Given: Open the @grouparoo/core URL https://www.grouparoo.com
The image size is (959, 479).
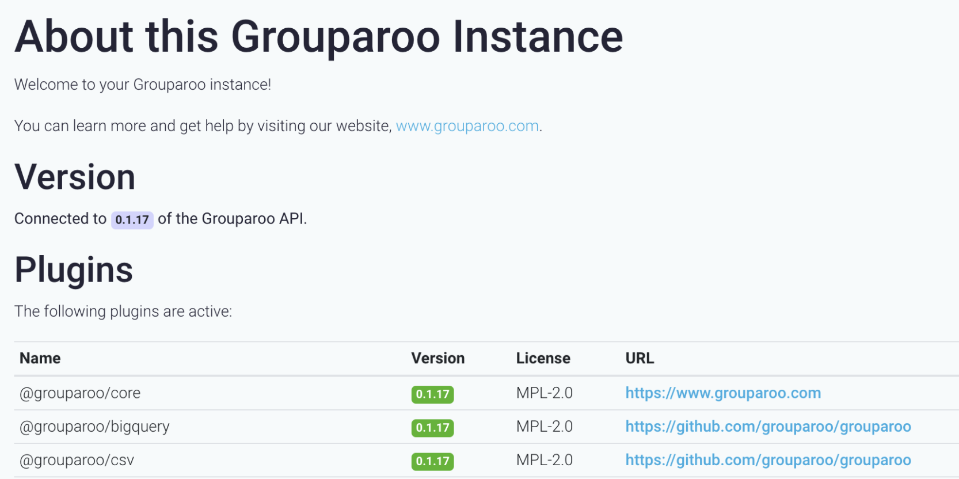Looking at the screenshot, I should coord(723,393).
